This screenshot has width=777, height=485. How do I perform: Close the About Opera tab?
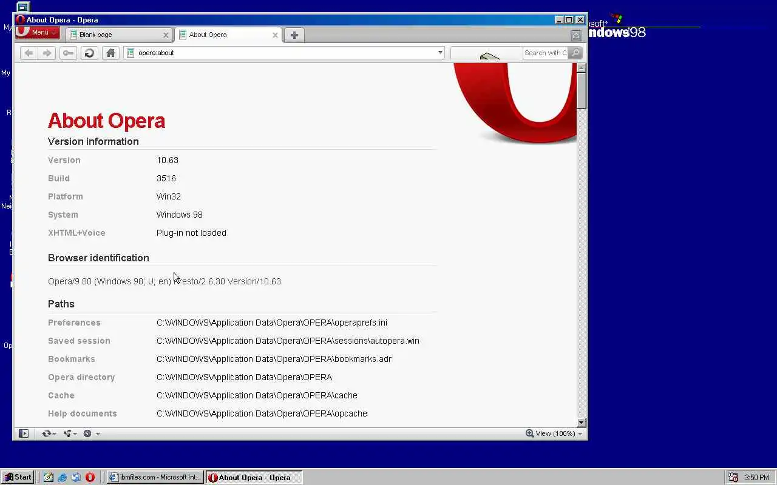(x=275, y=35)
